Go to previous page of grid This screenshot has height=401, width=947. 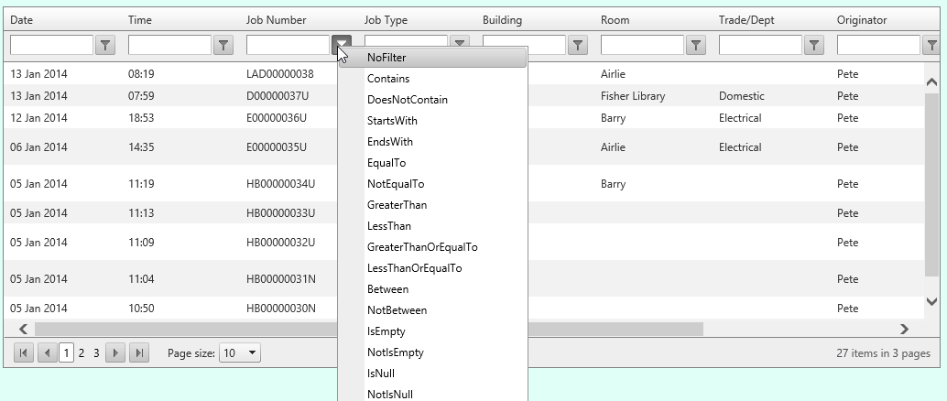(x=47, y=352)
